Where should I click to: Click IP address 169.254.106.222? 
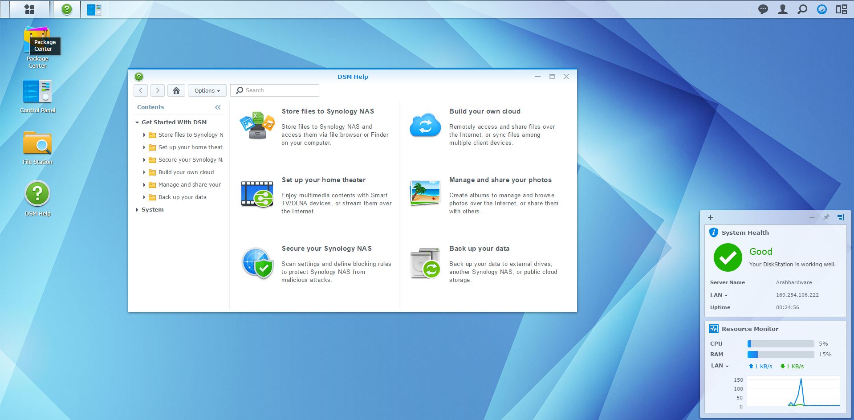click(x=797, y=295)
